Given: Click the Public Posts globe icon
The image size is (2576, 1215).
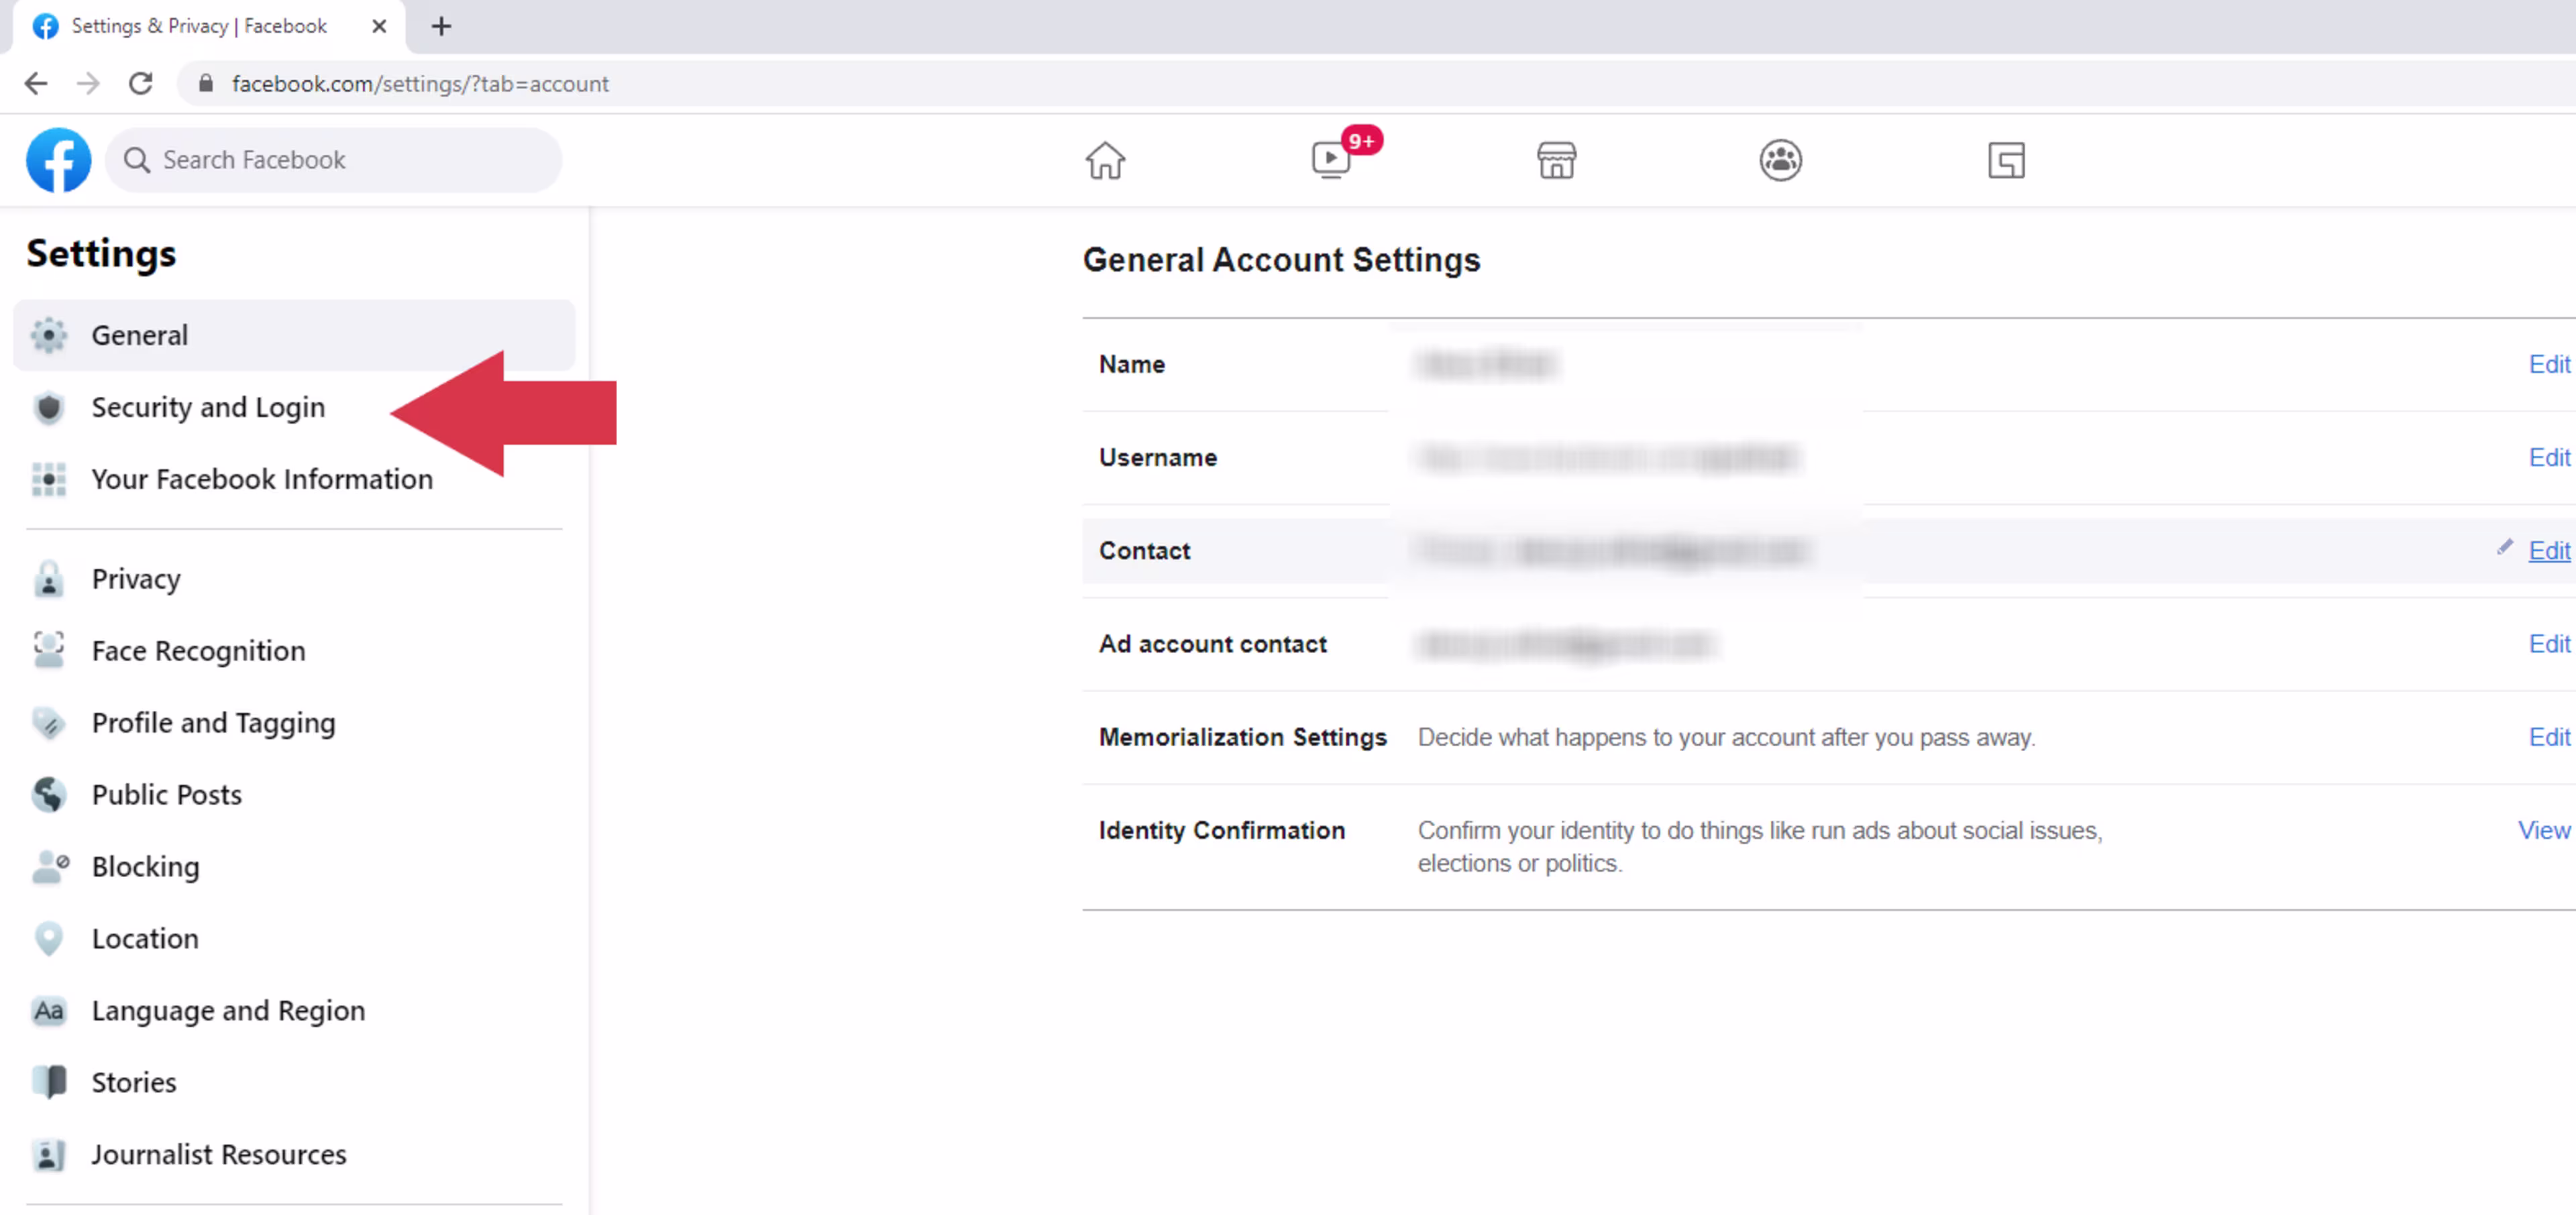Looking at the screenshot, I should (48, 795).
